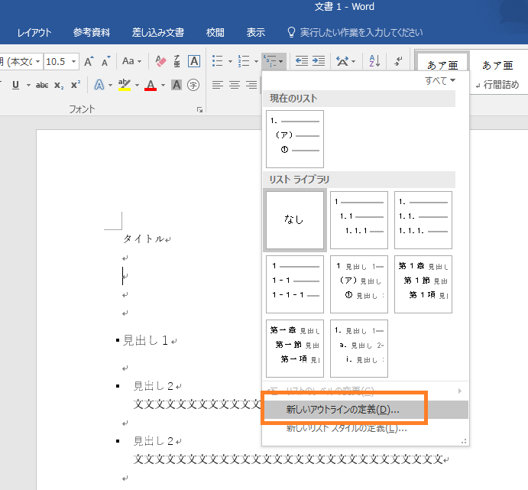The image size is (528, 490).
Task: Click タイトル text in document
Action: (x=144, y=239)
